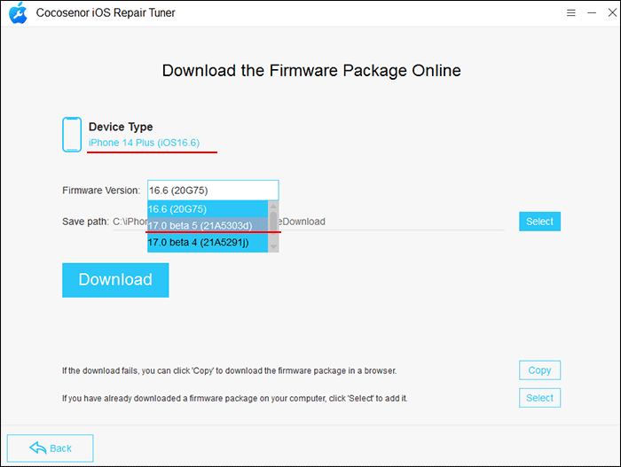Click Select to add a downloaded firmware package

tap(539, 398)
